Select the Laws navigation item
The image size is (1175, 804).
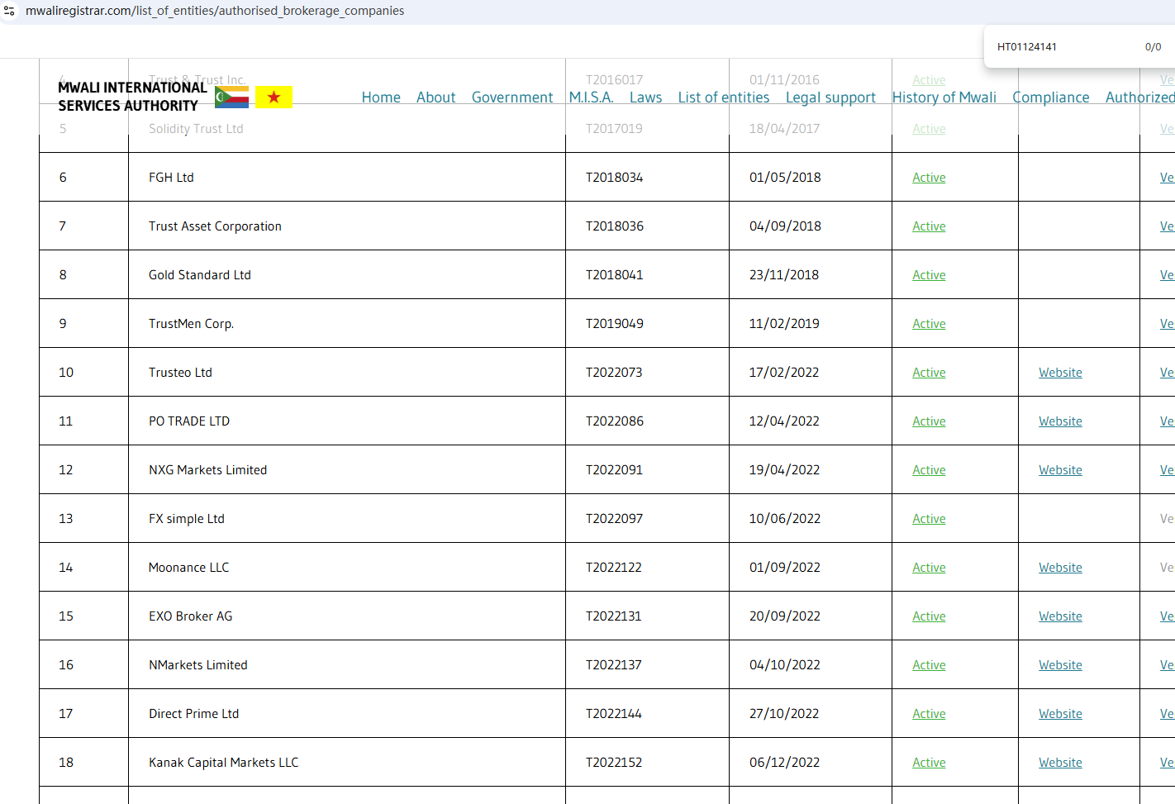(645, 98)
